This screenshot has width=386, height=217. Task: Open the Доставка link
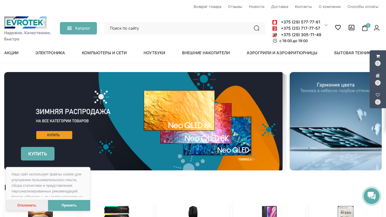pos(280,6)
